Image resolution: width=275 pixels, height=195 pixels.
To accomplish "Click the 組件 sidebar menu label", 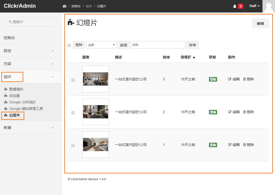I will 8,77.
